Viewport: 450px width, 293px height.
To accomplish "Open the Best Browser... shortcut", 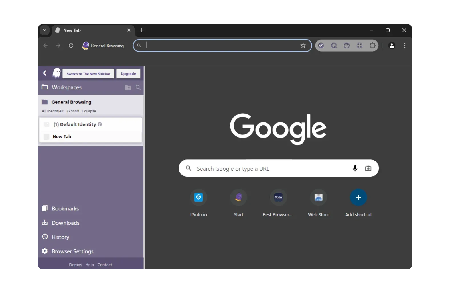I will coord(278,203).
